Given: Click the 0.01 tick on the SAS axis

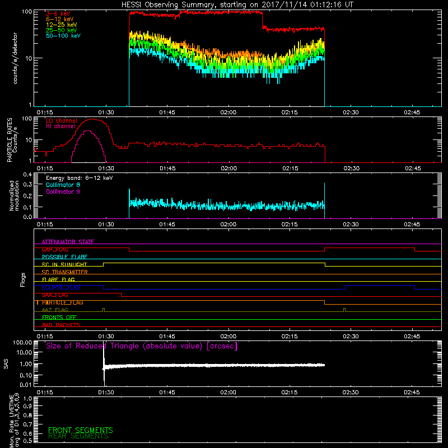Looking at the screenshot, I should (x=26, y=385).
